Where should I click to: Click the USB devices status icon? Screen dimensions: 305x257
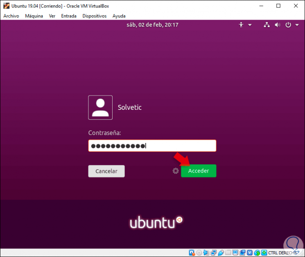click(x=221, y=253)
